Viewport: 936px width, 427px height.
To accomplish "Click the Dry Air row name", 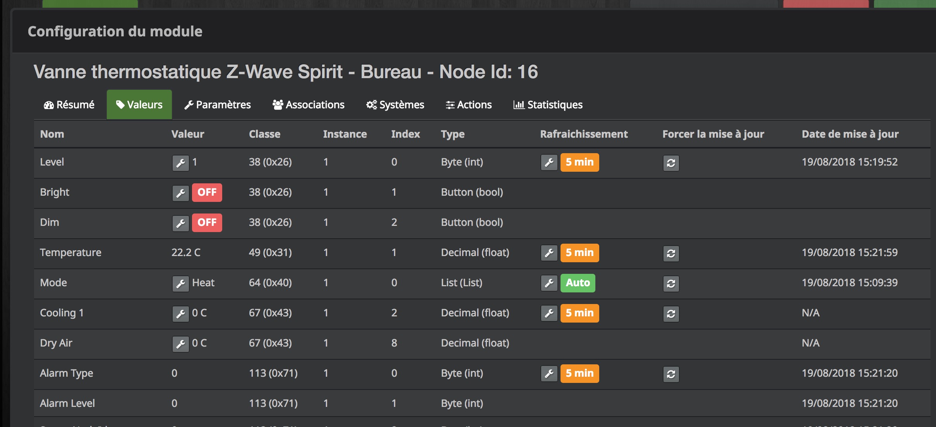I will point(56,343).
